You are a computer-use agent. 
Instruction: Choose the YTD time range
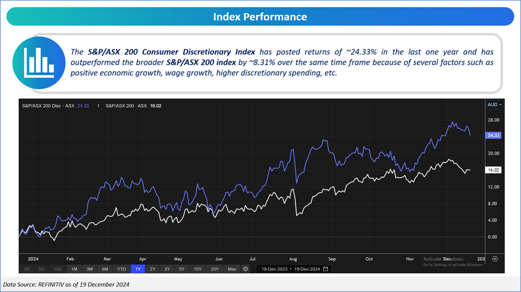pos(122,269)
